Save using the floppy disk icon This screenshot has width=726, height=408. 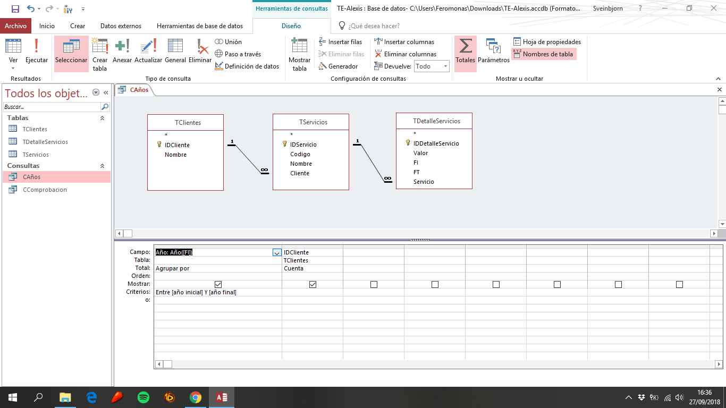click(x=15, y=9)
